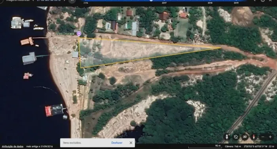Screen dimensions: 277x149
Task: Click the coordinates 3°00'53"S 60°05'21"W
Action: [x=256, y=146]
